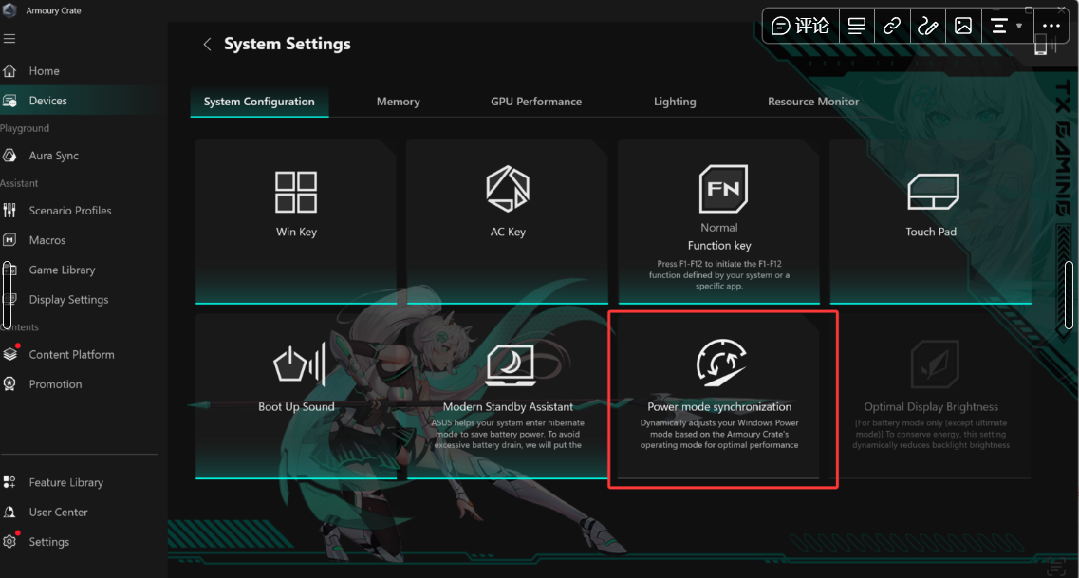Screen dimensions: 1079x578
Task: Click the Modern Standby Assistant moon icon
Action: pyautogui.click(x=510, y=364)
